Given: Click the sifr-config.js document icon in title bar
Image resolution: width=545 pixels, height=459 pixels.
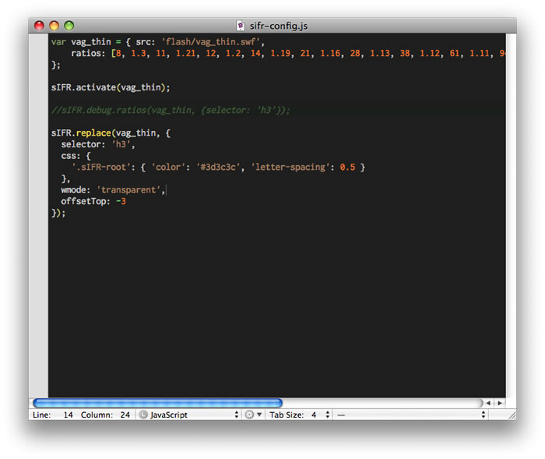Looking at the screenshot, I should pyautogui.click(x=240, y=26).
